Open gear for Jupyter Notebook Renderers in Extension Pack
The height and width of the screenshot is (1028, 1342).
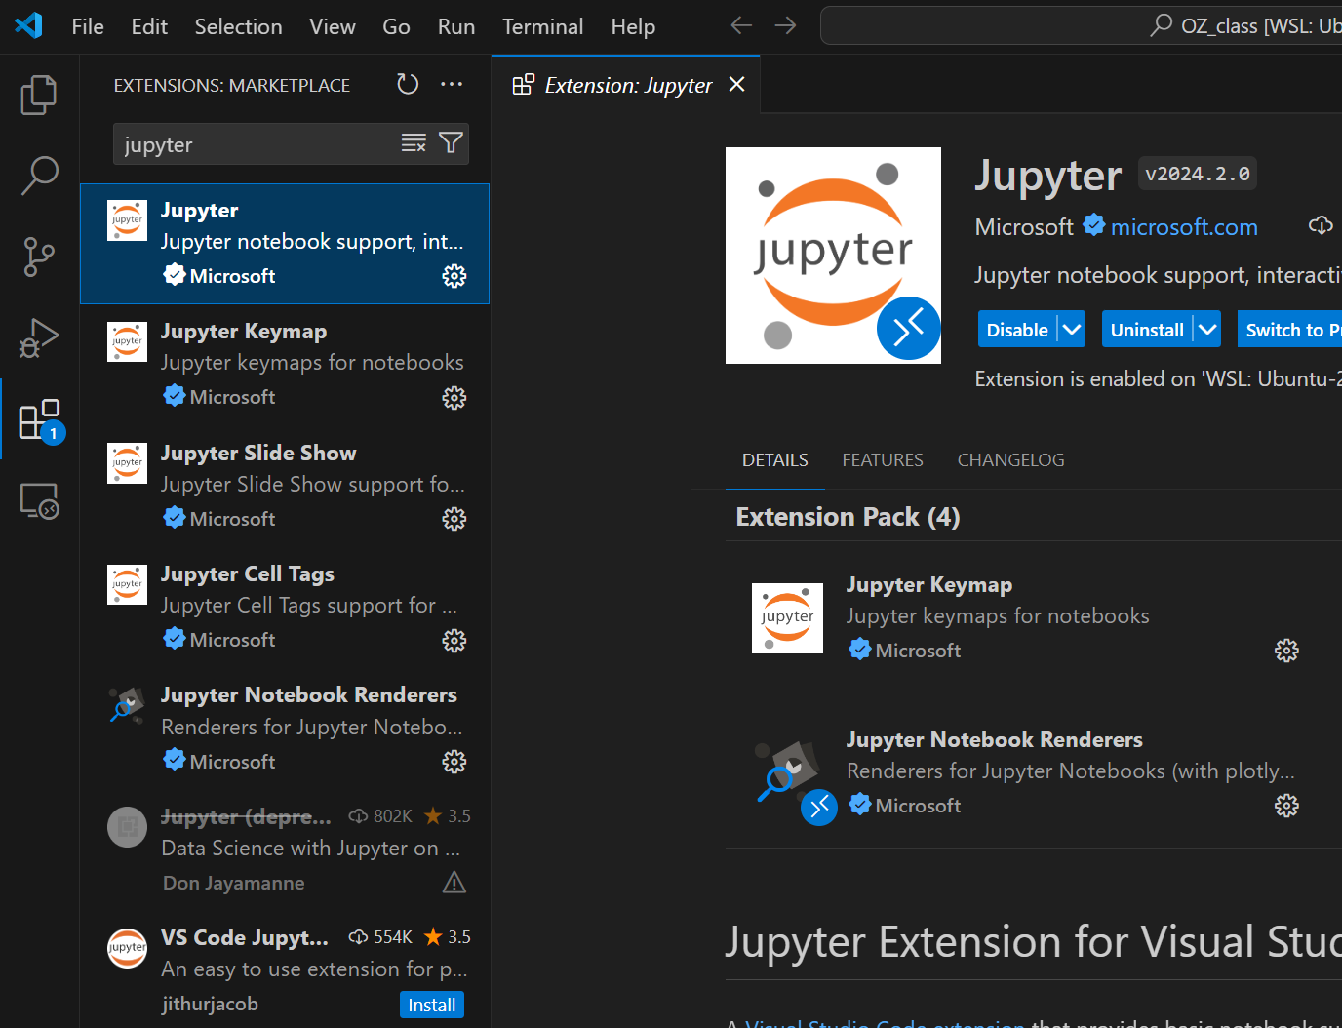(x=1286, y=806)
